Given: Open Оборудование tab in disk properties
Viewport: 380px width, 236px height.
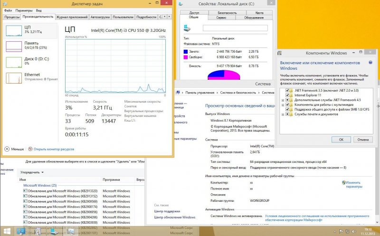Looking at the screenshot, I should click(x=254, y=18).
